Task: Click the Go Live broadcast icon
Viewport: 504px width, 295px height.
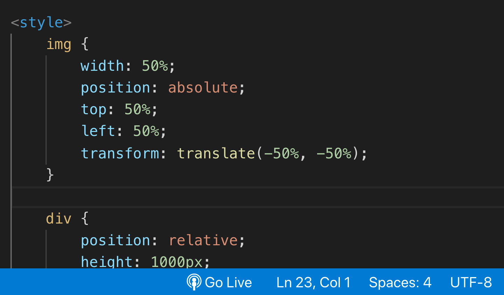Action: coord(194,282)
